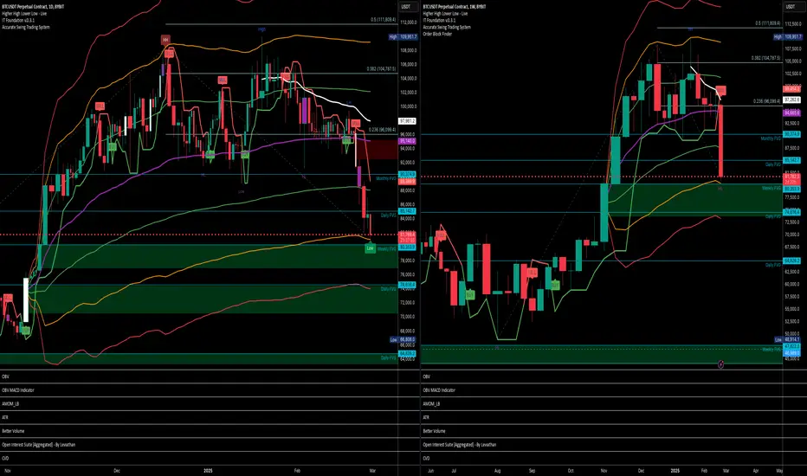Select the Order Block Finder indicator label
This screenshot has width=807, height=476.
pos(437,34)
